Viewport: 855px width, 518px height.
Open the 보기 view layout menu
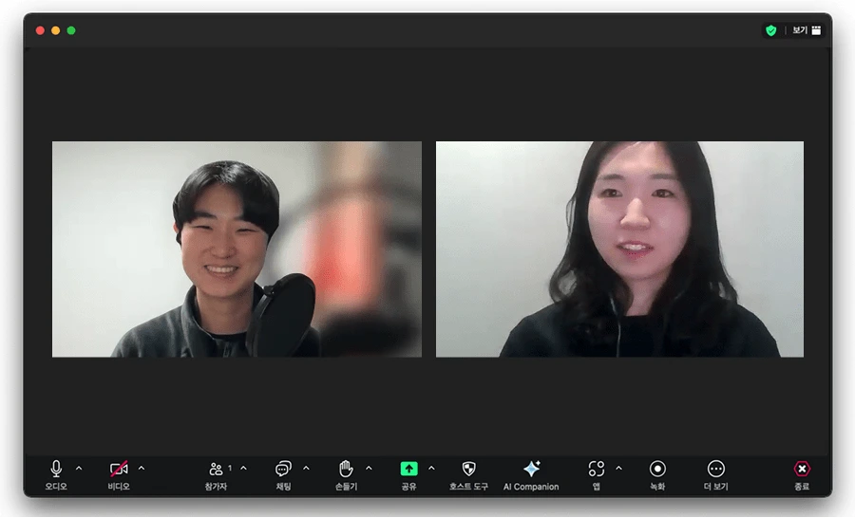pyautogui.click(x=806, y=30)
